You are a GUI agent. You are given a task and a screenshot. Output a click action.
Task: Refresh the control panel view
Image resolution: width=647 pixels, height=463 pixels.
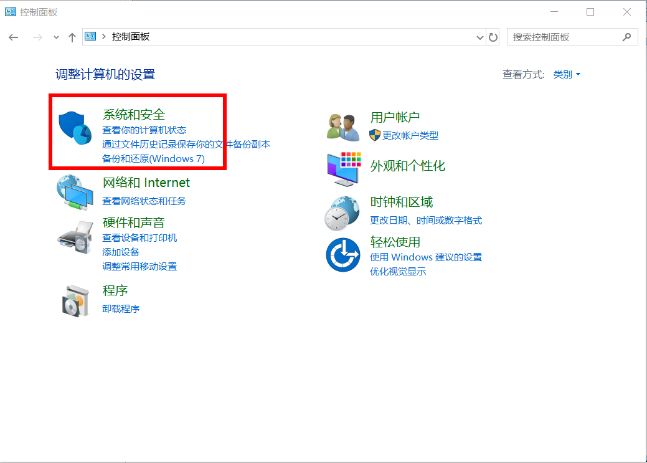(493, 37)
